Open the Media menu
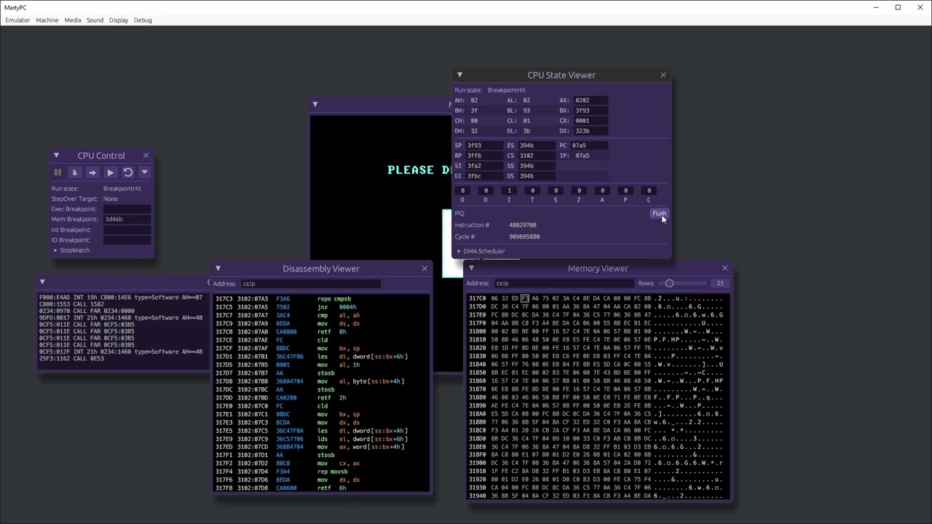The width and height of the screenshot is (932, 524). pos(73,20)
